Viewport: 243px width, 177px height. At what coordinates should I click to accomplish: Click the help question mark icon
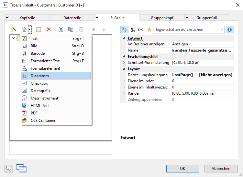click(x=9, y=168)
